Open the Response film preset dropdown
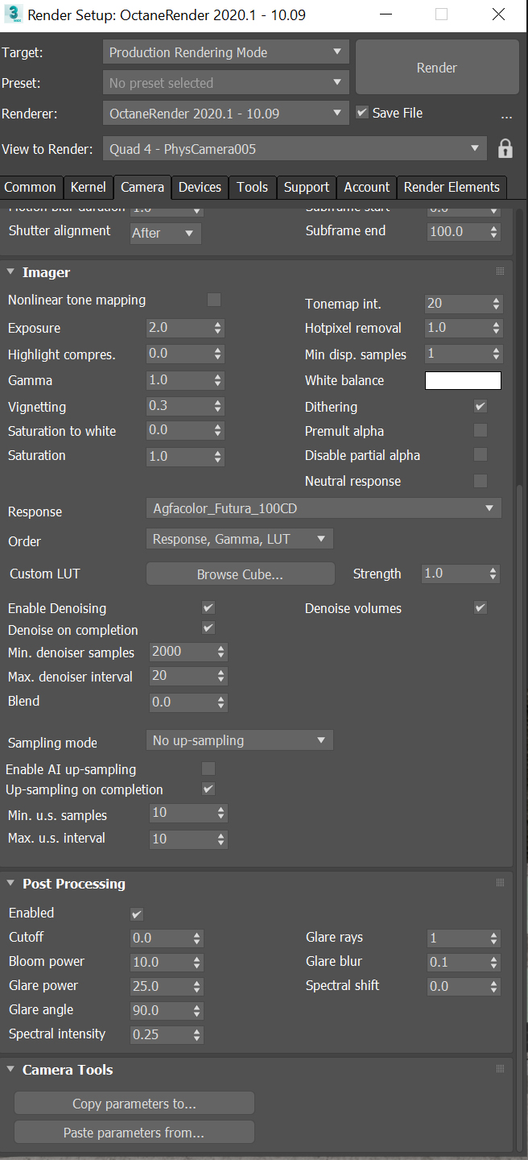The width and height of the screenshot is (528, 1160). click(324, 508)
